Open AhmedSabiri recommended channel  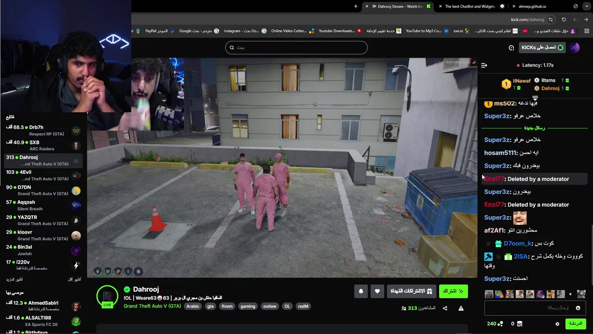(43, 306)
